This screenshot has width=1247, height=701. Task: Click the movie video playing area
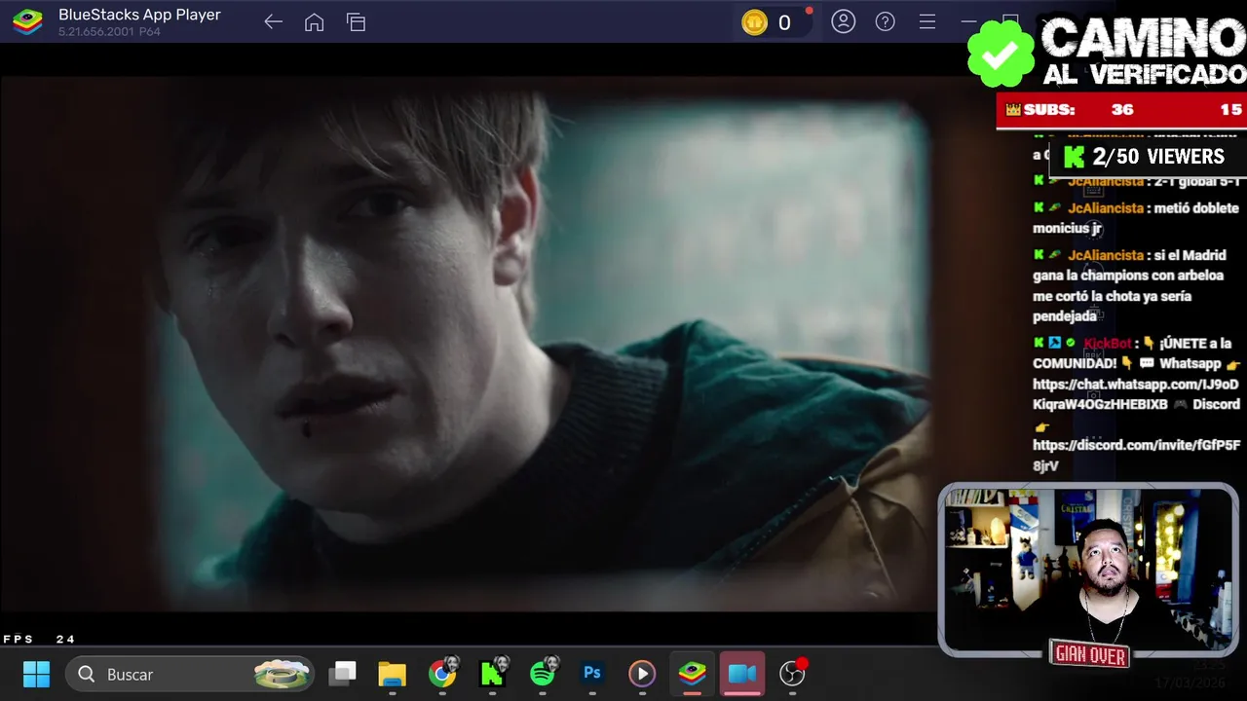(466, 346)
